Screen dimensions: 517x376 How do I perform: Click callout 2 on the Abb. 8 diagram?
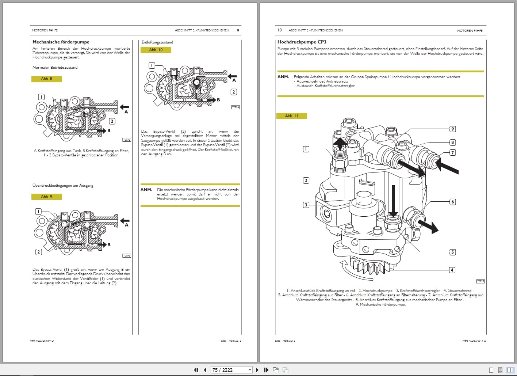112,121
